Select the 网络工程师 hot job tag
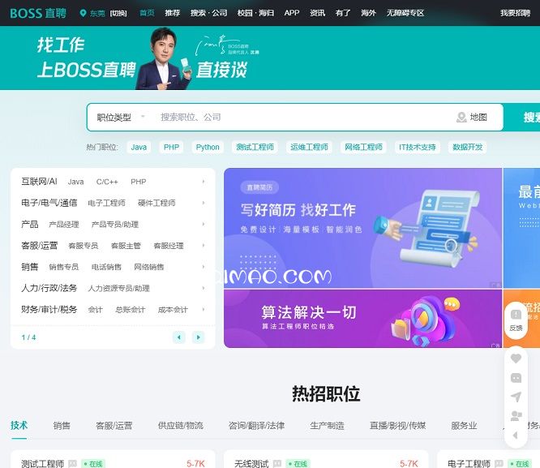This screenshot has width=540, height=468. pyautogui.click(x=364, y=147)
